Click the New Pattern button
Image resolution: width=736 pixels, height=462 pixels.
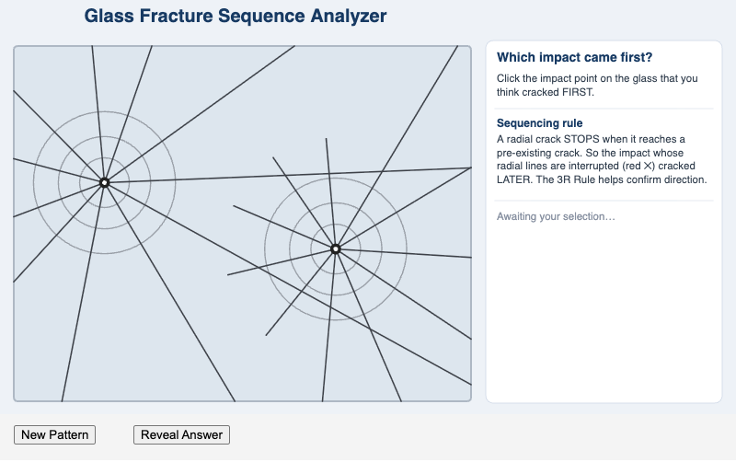point(54,434)
